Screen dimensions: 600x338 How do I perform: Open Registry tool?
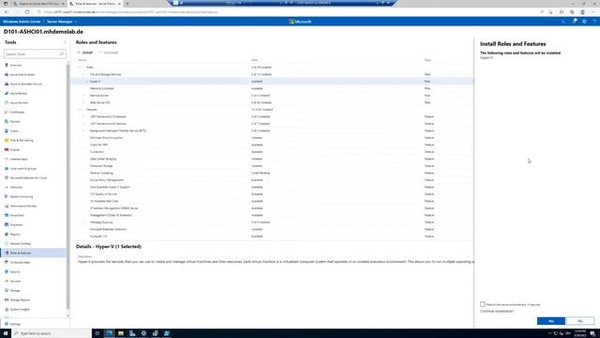tap(15, 234)
